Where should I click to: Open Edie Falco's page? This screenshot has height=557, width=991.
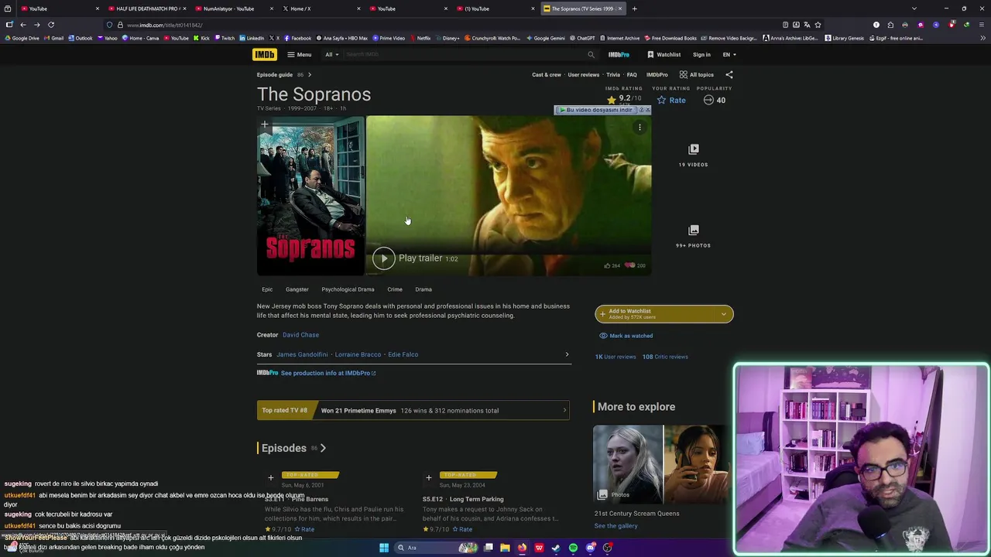click(x=403, y=354)
